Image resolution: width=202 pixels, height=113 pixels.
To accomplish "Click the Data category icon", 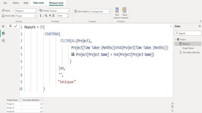I will [76, 11].
